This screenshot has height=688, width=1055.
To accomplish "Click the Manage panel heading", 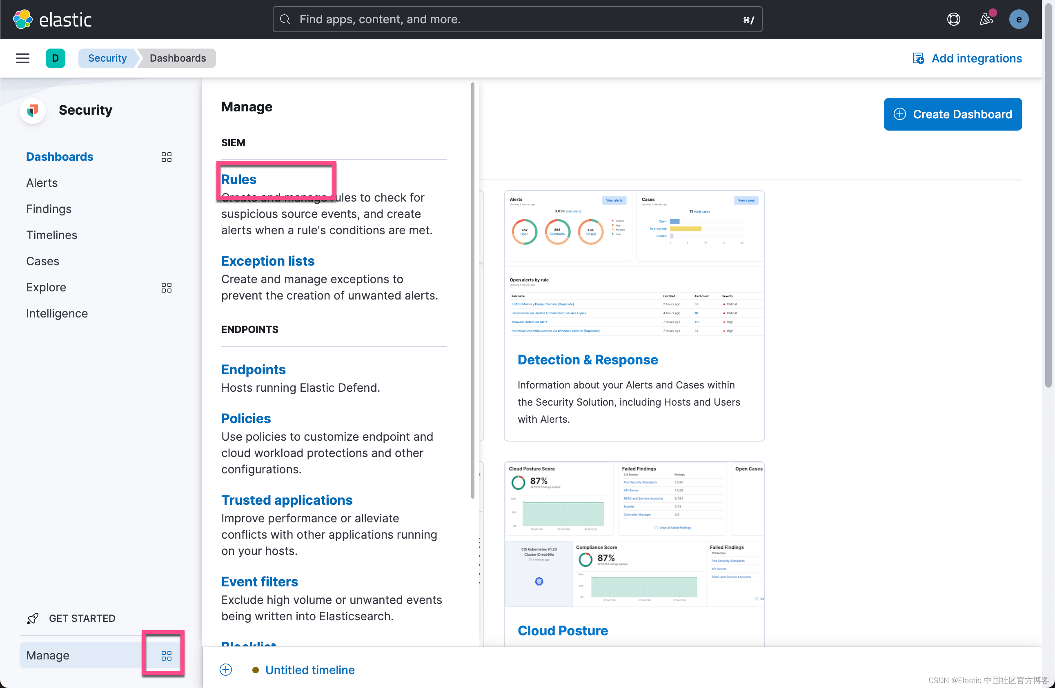I will click(x=247, y=107).
